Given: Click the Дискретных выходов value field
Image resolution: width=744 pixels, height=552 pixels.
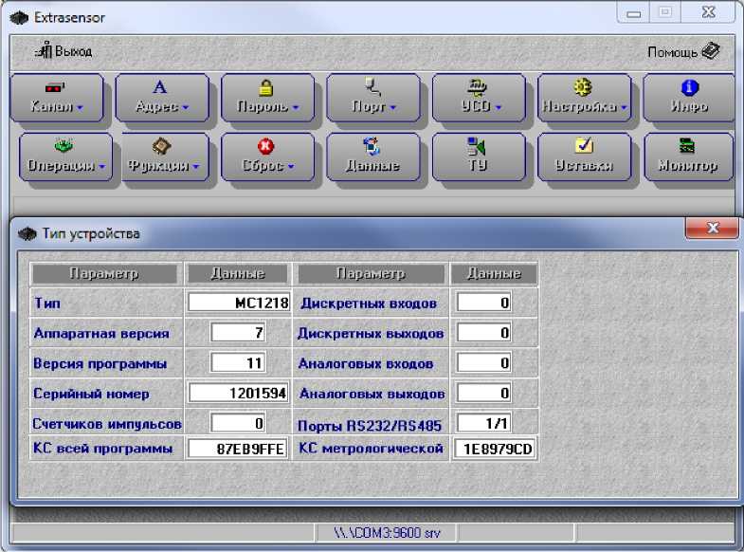Looking at the screenshot, I should [483, 332].
